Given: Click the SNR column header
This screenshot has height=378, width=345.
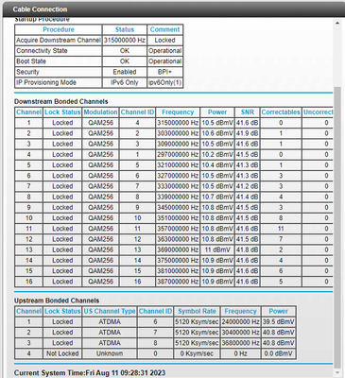Looking at the screenshot, I should (x=248, y=112).
